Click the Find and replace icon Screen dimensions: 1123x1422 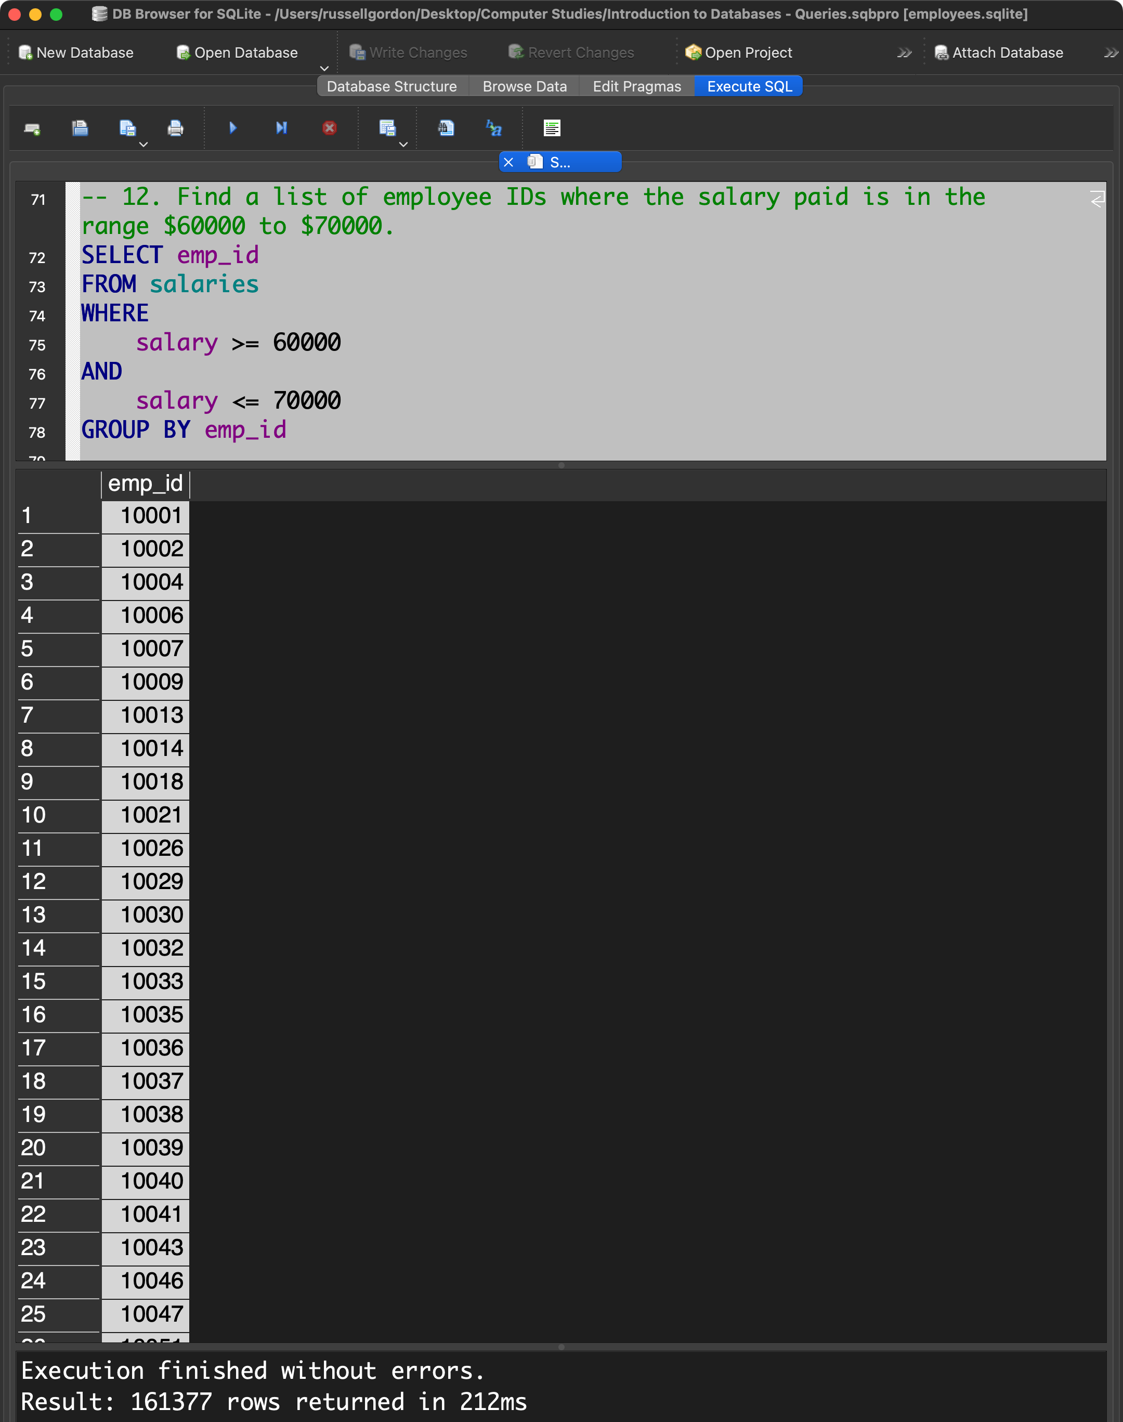pyautogui.click(x=494, y=128)
